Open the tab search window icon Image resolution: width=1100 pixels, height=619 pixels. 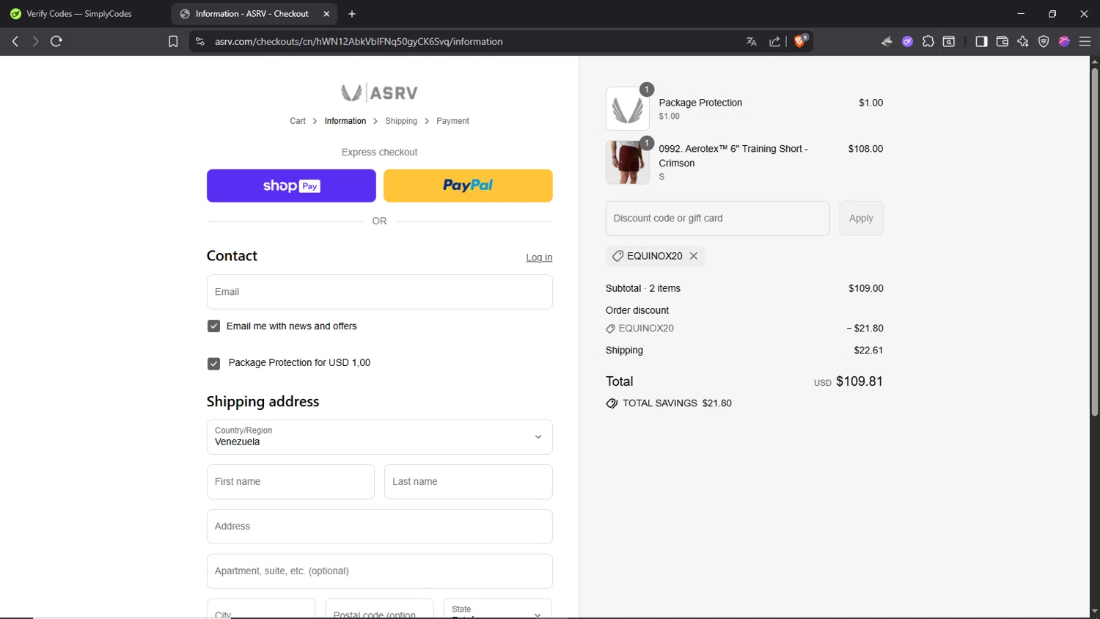pyautogui.click(x=949, y=42)
